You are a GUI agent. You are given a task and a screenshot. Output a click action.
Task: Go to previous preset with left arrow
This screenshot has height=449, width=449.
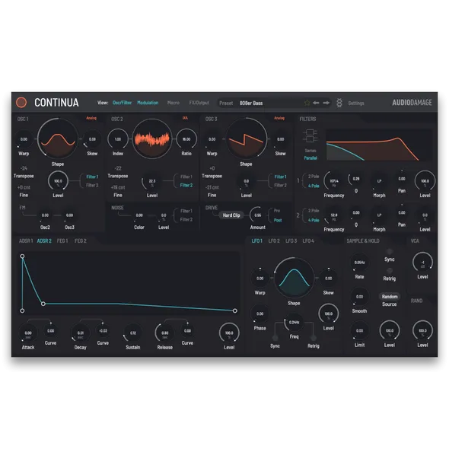tap(316, 103)
